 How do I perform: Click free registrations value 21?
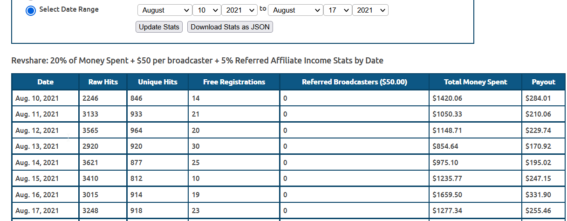[x=196, y=114]
